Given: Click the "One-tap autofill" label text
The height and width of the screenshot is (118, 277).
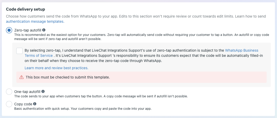Looking at the screenshot, I should pos(27,91).
